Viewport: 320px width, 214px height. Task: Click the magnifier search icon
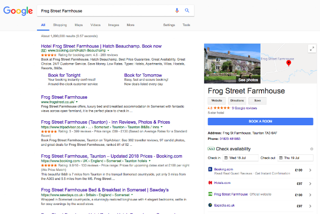tap(187, 11)
